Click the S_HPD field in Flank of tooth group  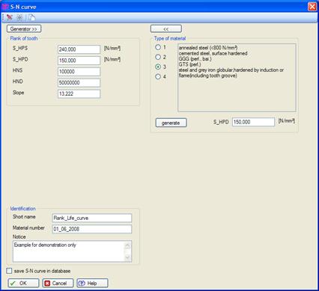pyautogui.click(x=79, y=61)
